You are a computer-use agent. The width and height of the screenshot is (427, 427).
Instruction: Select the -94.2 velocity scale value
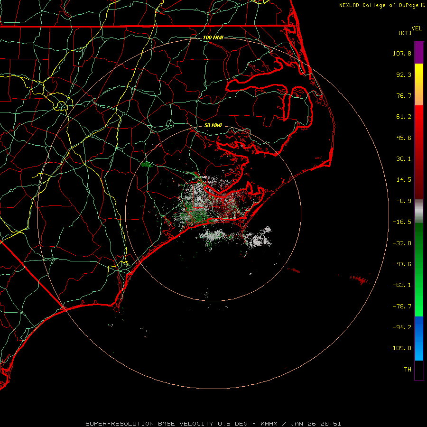pyautogui.click(x=402, y=327)
